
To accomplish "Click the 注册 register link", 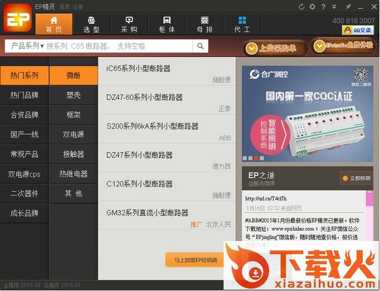I will click(x=78, y=7).
